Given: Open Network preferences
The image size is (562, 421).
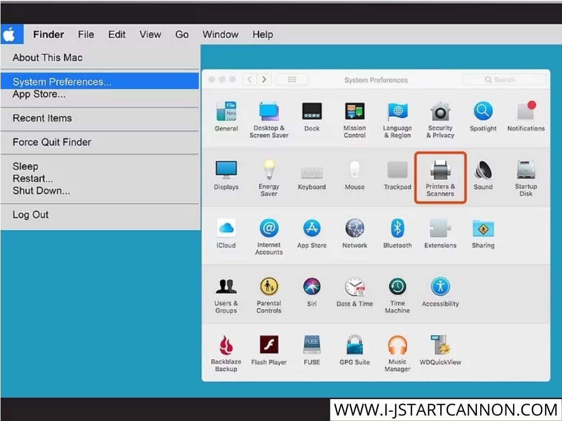Looking at the screenshot, I should 355,234.
